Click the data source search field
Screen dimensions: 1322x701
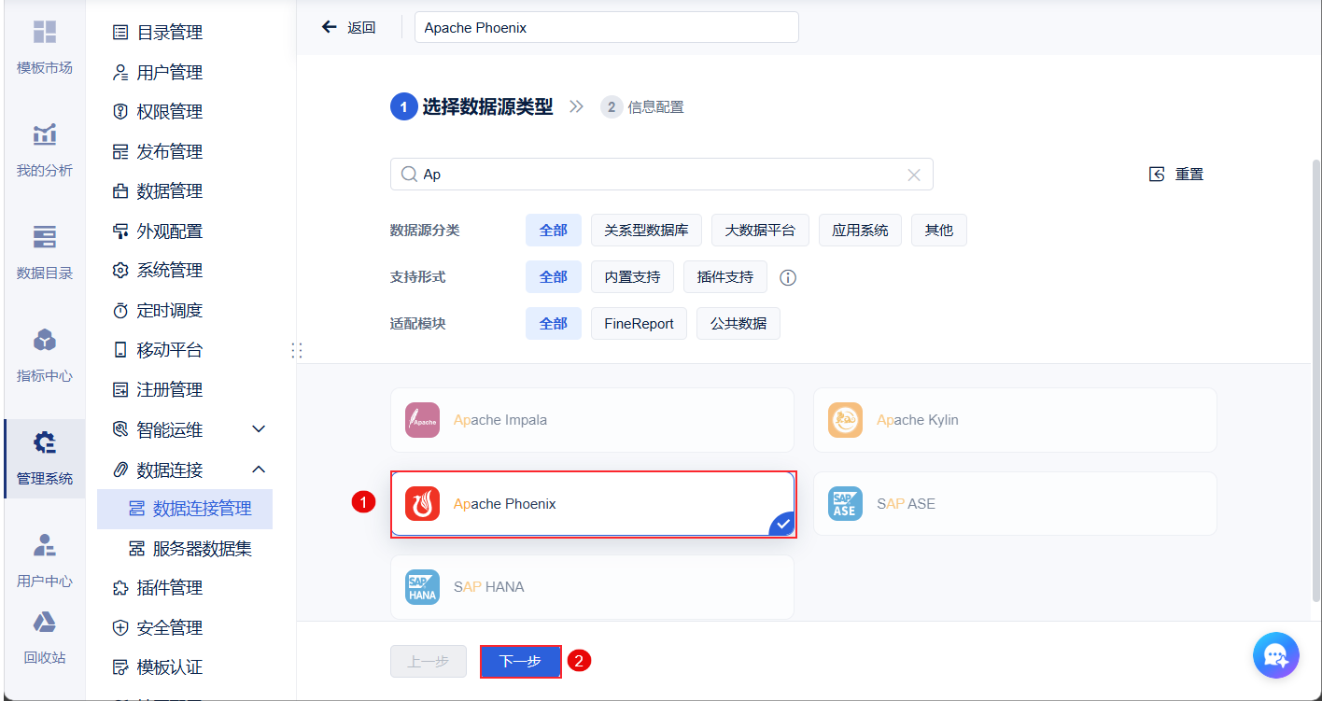tap(662, 175)
